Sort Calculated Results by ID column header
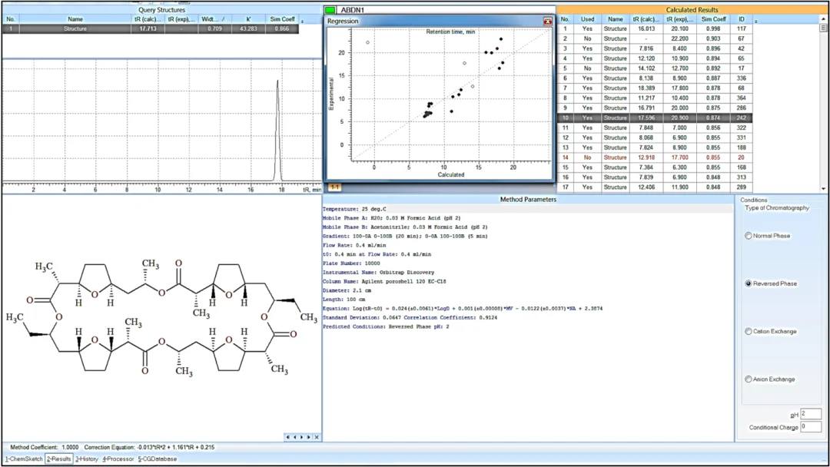830x467 pixels. 741,19
